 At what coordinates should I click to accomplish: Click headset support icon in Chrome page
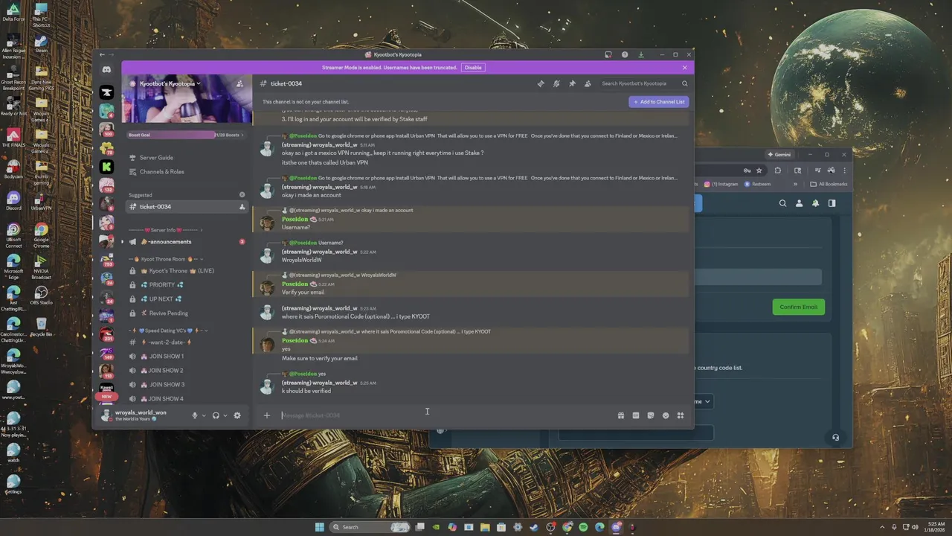(x=835, y=438)
